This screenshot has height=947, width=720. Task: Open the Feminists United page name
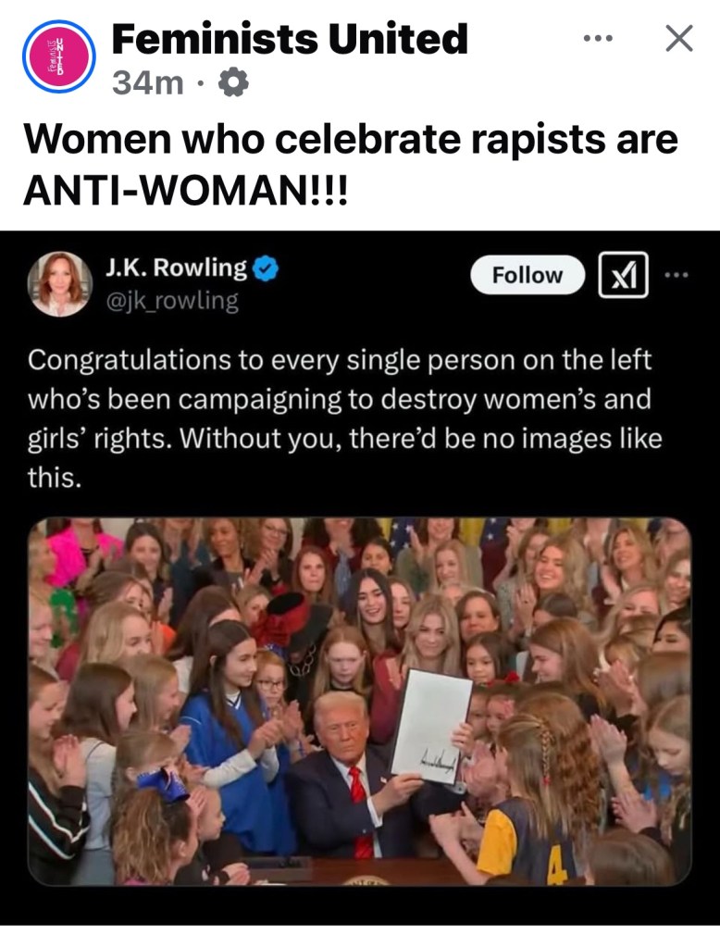pos(290,39)
